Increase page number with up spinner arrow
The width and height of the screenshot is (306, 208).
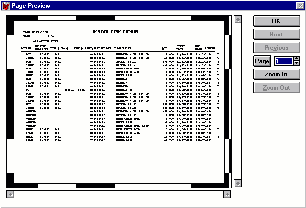[296, 59]
